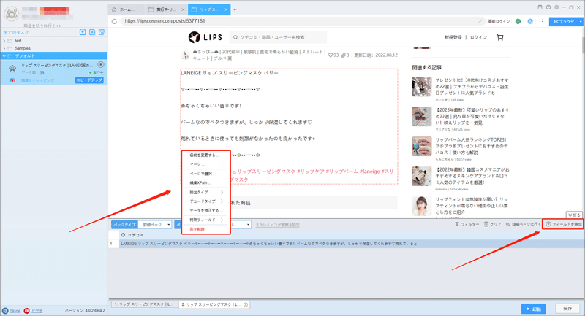
Task: Click the 新規登録 link on the LIPS page
Action: click(453, 37)
